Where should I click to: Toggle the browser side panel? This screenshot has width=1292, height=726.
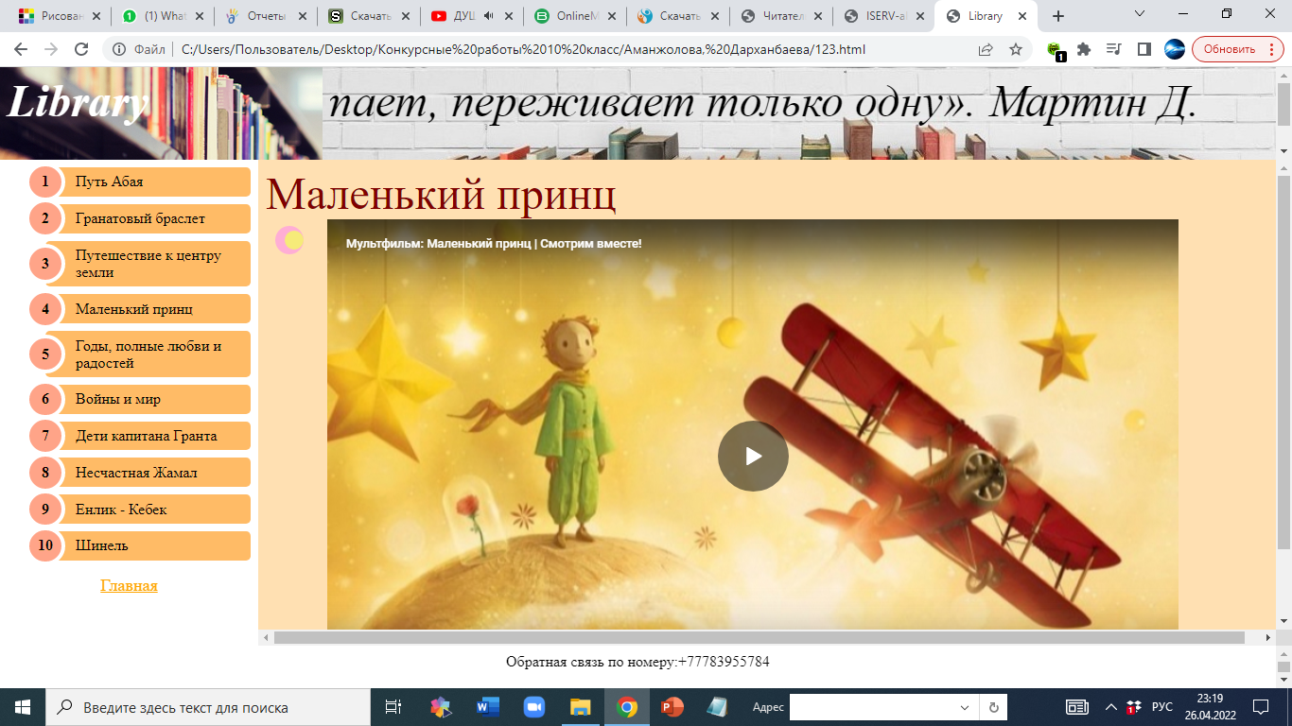1144,49
